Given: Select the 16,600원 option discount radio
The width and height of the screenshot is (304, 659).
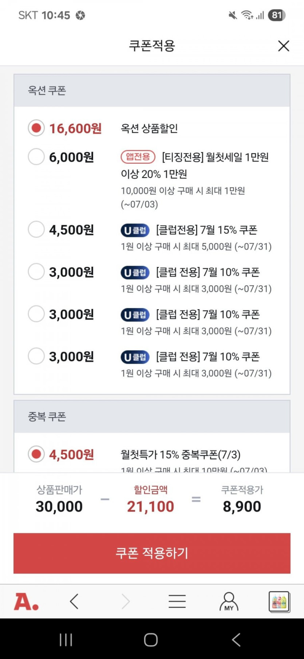Looking at the screenshot, I should [36, 128].
